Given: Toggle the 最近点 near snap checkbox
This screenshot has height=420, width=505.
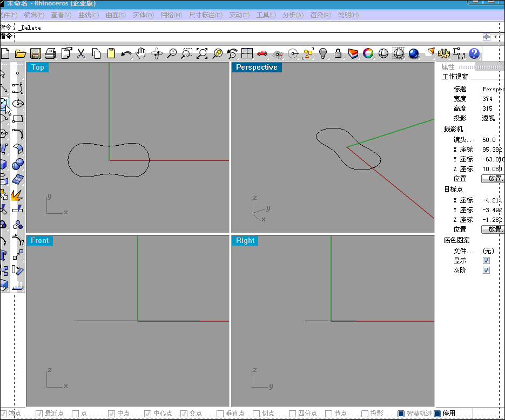Looking at the screenshot, I should (39, 414).
